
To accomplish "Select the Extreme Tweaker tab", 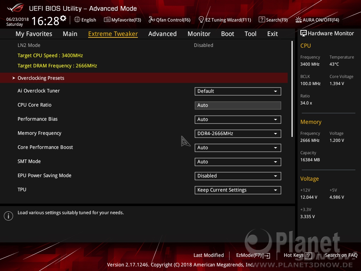I will (113, 34).
